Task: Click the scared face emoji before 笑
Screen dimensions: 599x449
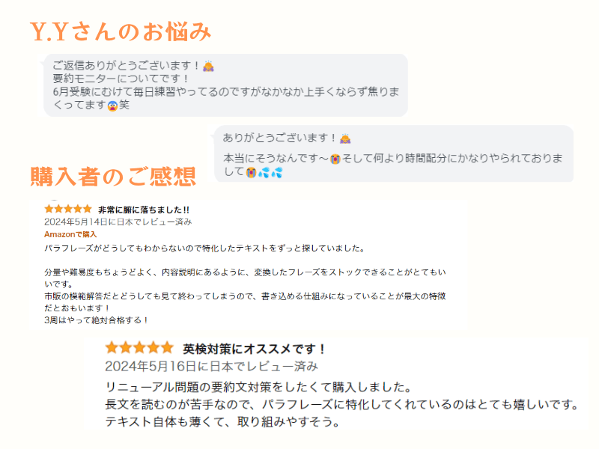Action: (x=113, y=106)
